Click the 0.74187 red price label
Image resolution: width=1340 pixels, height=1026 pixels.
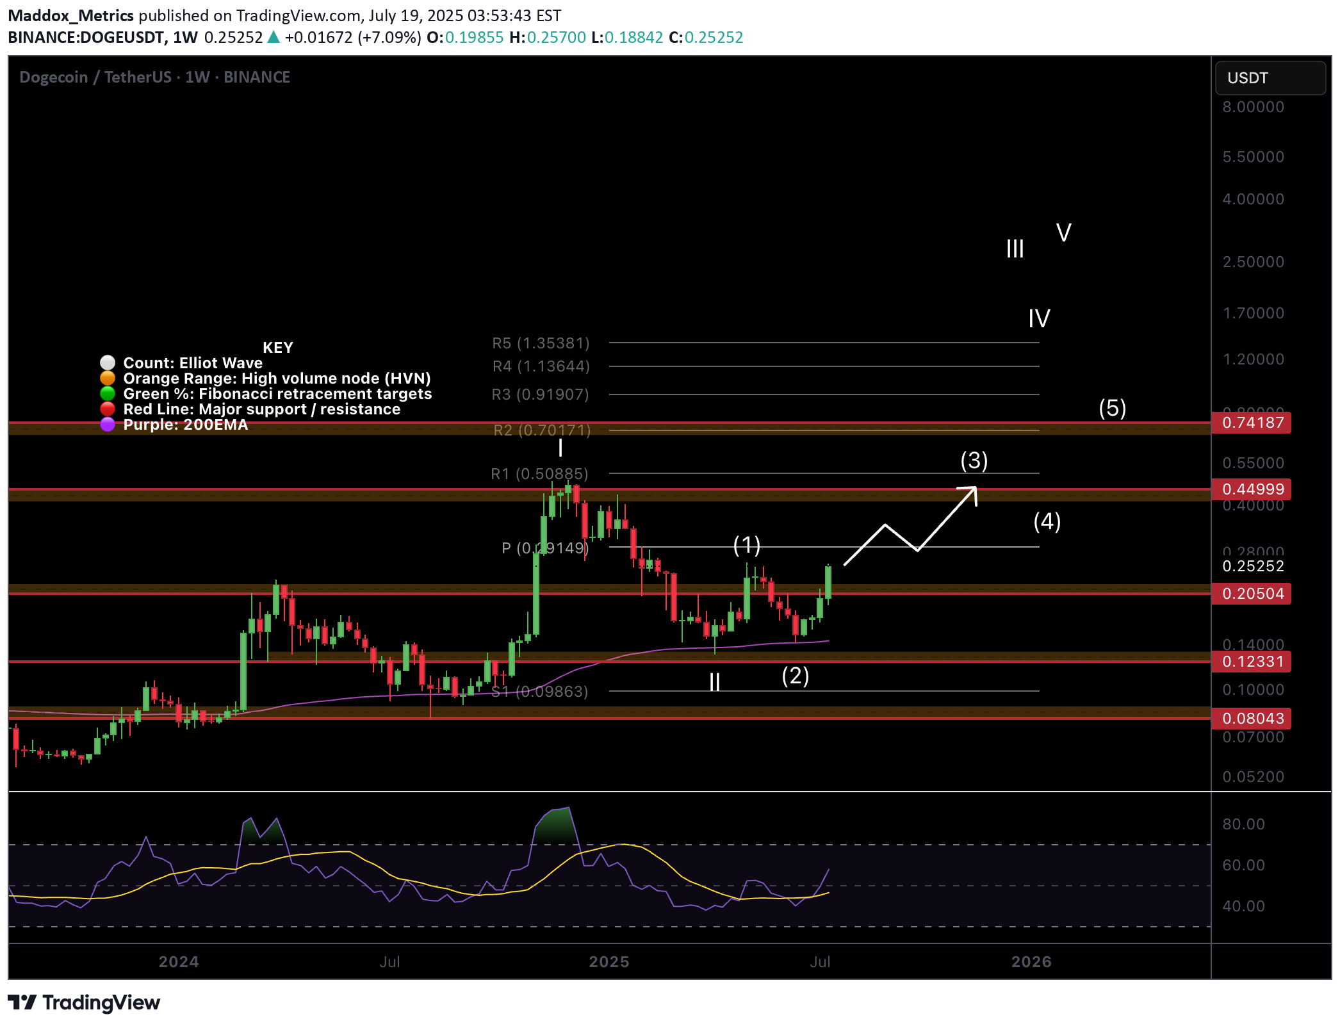(x=1252, y=423)
